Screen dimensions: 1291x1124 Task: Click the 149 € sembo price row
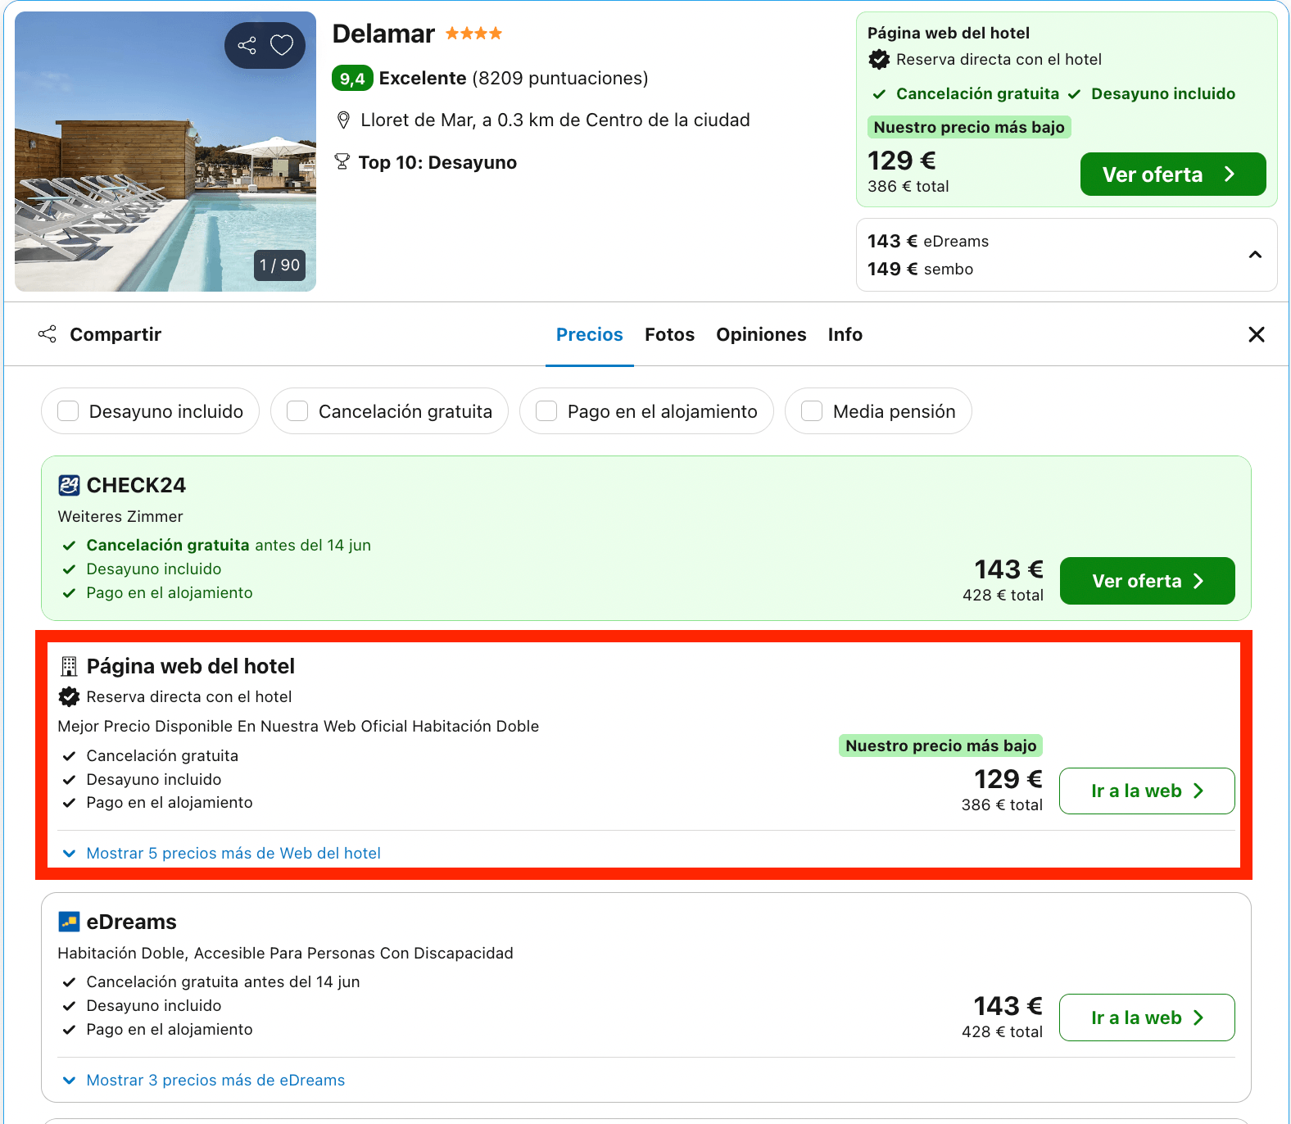[x=921, y=269]
